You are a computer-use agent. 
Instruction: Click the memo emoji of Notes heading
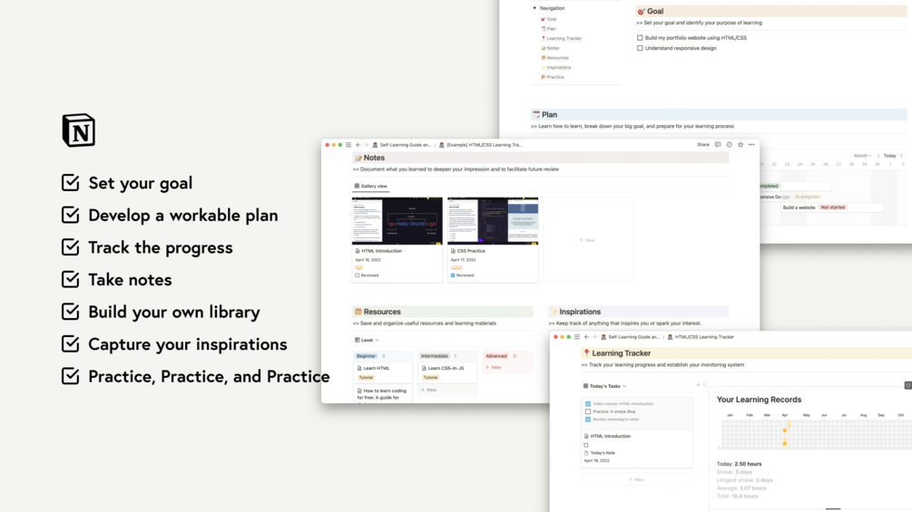coord(358,158)
